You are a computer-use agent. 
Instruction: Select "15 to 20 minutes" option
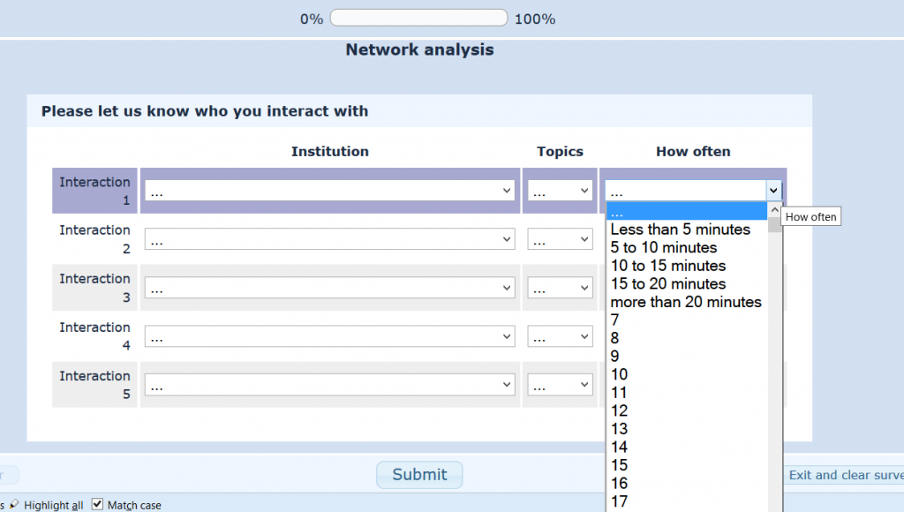tap(667, 283)
